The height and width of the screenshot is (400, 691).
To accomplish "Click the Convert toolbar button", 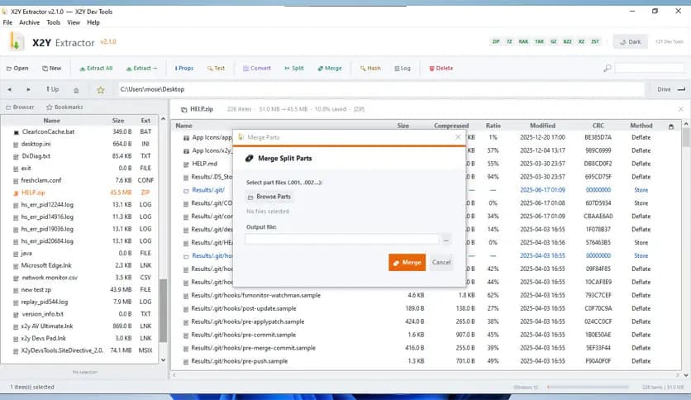I will click(257, 69).
